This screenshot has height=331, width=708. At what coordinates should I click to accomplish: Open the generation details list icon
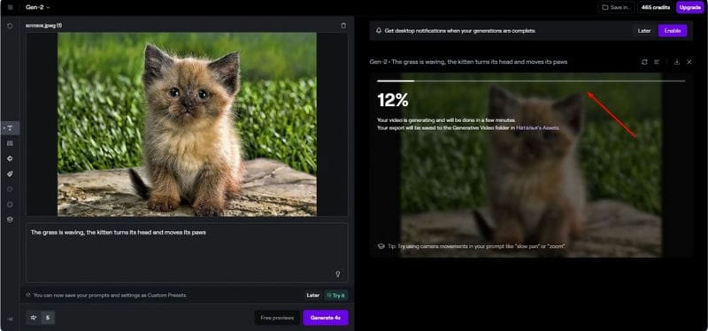point(657,62)
